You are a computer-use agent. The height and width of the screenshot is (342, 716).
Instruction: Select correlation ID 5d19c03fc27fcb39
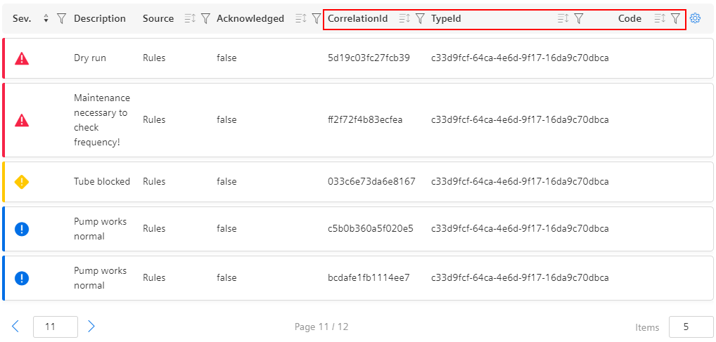[369, 58]
